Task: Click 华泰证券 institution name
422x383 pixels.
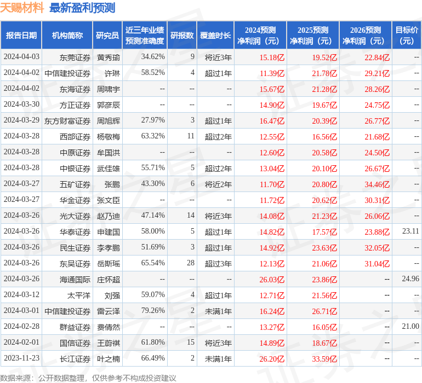Action: [x=75, y=232]
